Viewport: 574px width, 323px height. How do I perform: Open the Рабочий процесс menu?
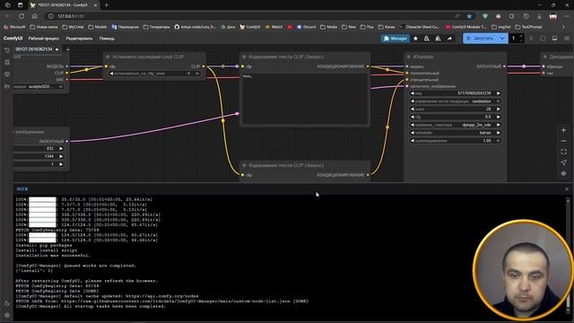(x=44, y=39)
